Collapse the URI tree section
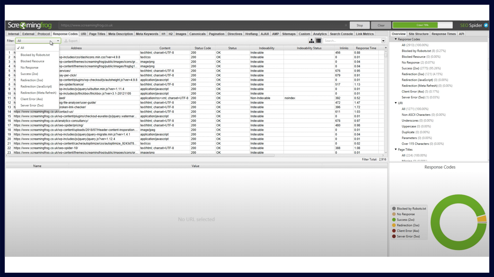Image resolution: width=494 pixels, height=277 pixels. coord(396,103)
